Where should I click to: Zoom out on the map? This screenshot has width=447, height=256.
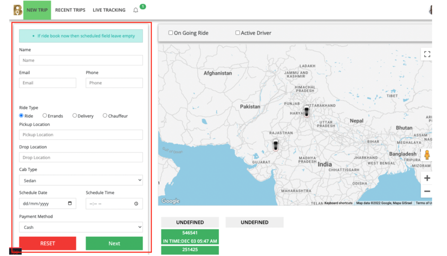(x=427, y=191)
